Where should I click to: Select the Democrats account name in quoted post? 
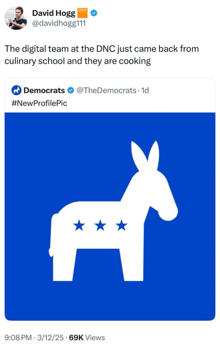(x=44, y=90)
